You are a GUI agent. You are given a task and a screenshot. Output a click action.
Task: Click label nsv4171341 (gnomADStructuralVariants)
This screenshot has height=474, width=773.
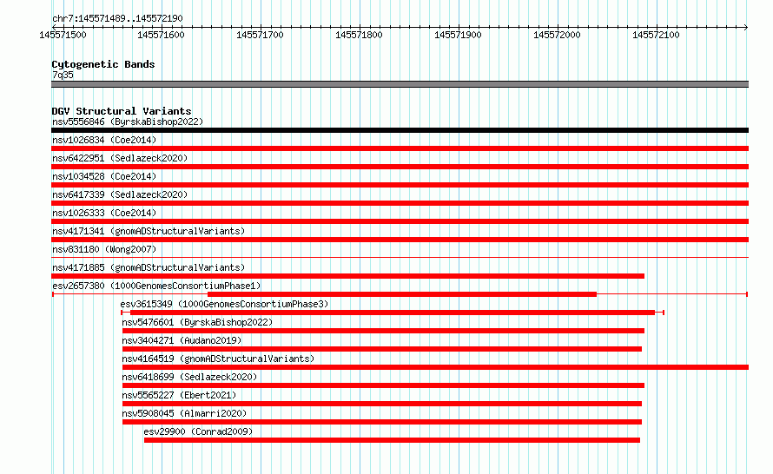(149, 231)
